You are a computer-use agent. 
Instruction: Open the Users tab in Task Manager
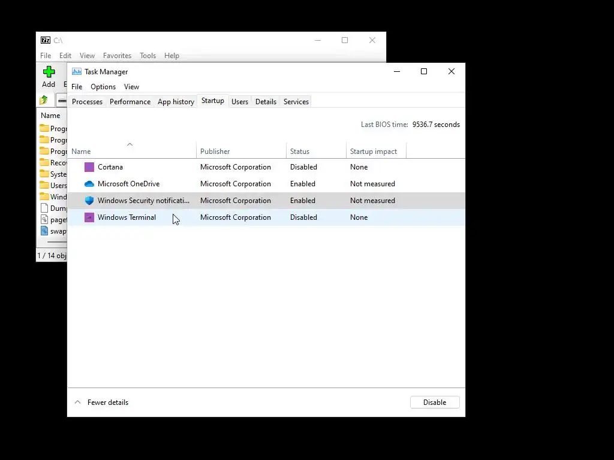pos(240,102)
